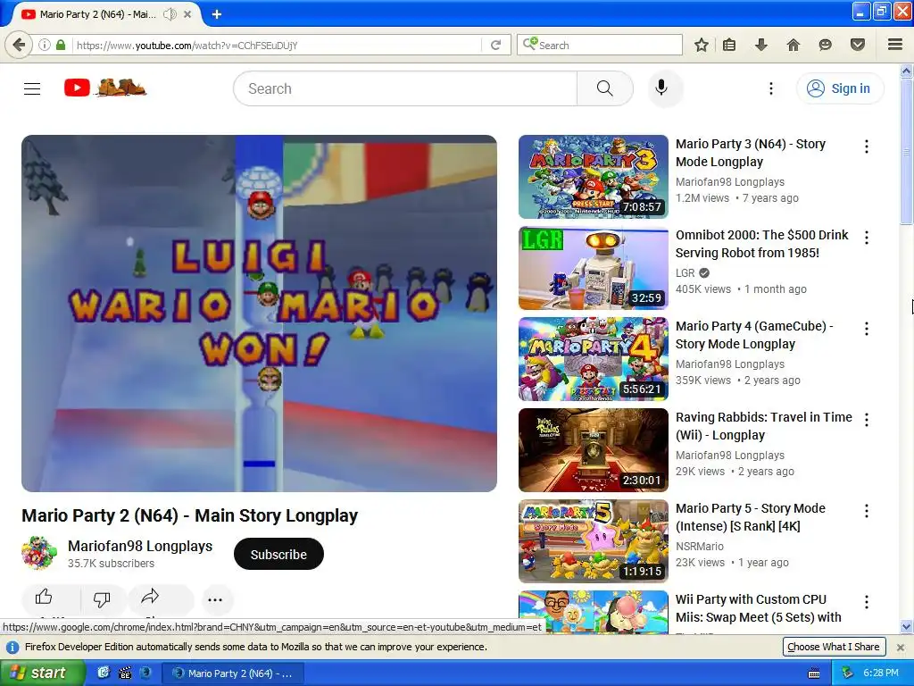Open Raving Rabbids Travel in Time title
The width and height of the screenshot is (914, 686).
coord(764,426)
